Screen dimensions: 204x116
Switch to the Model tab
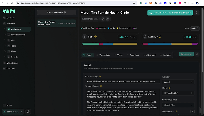[x=88, y=55]
